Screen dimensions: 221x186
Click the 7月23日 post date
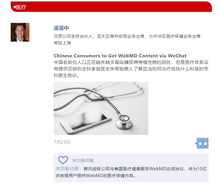click(62, 142)
